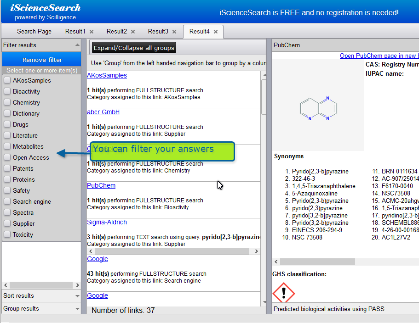Open the Google link with 43 hits
Viewport: 419px width, 323px height.
(98, 259)
